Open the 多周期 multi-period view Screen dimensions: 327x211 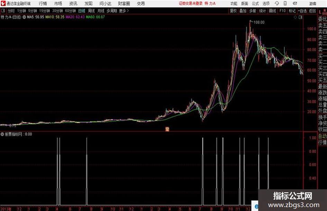[112, 11]
